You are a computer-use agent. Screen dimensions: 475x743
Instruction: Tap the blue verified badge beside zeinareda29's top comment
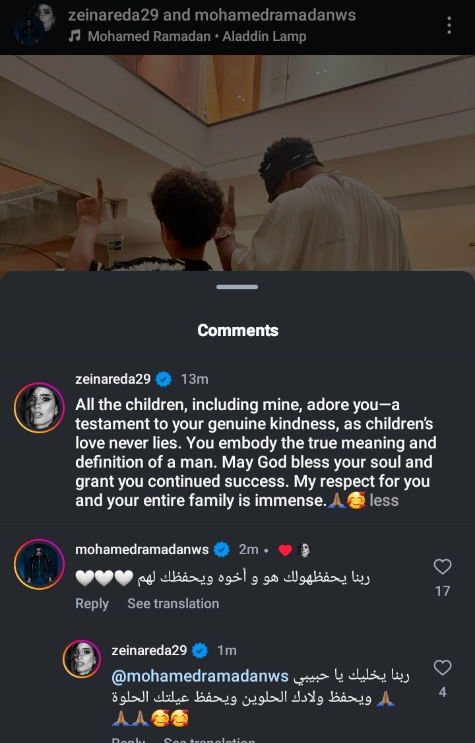[x=164, y=379]
